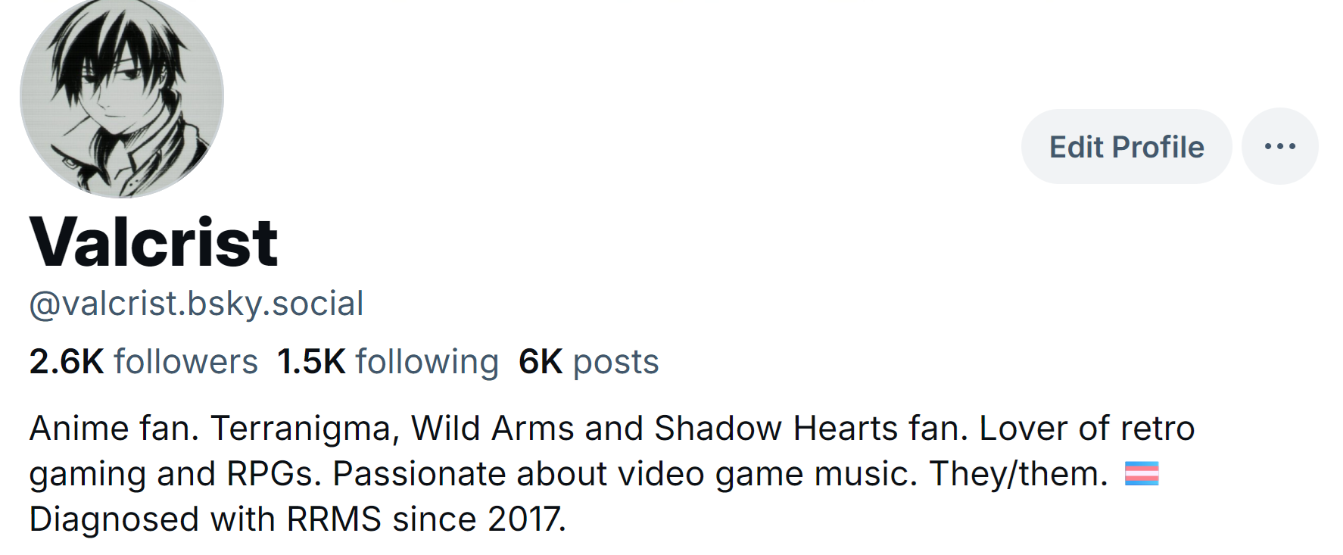The image size is (1343, 555).
Task: Click the word RRMS in the bio
Action: [x=334, y=519]
